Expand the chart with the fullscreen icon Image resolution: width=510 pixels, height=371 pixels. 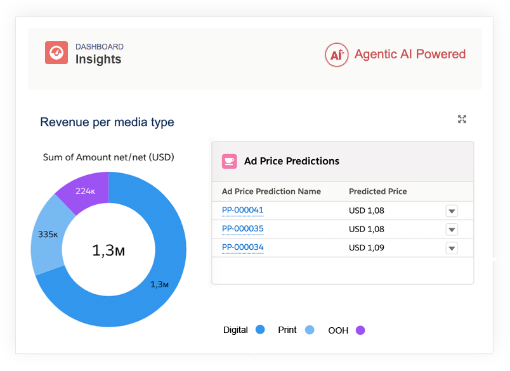(x=462, y=119)
